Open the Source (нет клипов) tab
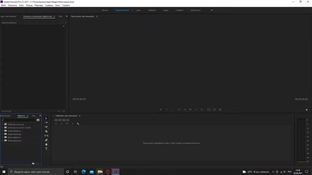 [x=8, y=17]
